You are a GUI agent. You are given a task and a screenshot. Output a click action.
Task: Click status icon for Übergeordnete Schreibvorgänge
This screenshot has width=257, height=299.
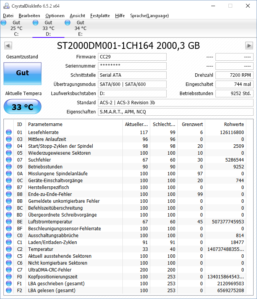pyautogui.click(x=9, y=215)
